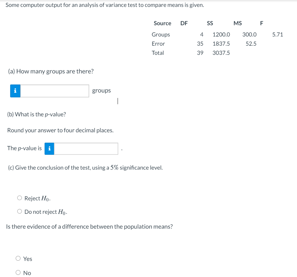Image resolution: width=297 pixels, height=277 pixels.
Task: Click the info icon beside p-value field
Action: [49, 149]
